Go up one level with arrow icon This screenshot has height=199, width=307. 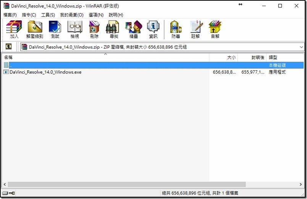(x=8, y=47)
